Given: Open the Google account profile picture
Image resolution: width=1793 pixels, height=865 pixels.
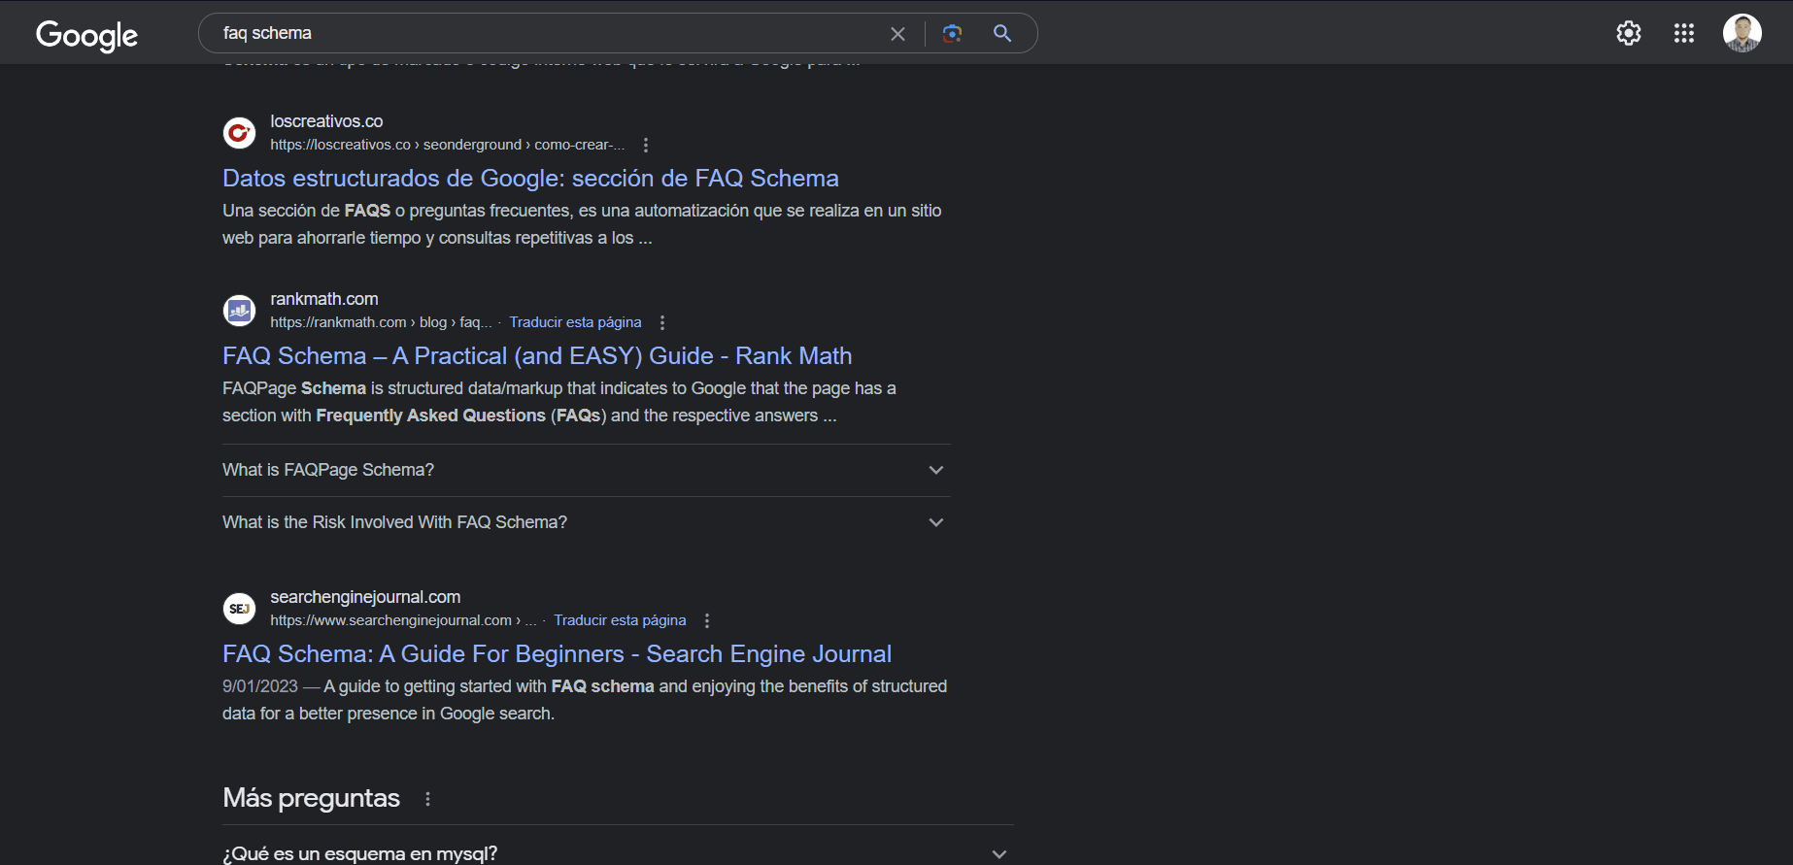Looking at the screenshot, I should [1742, 33].
